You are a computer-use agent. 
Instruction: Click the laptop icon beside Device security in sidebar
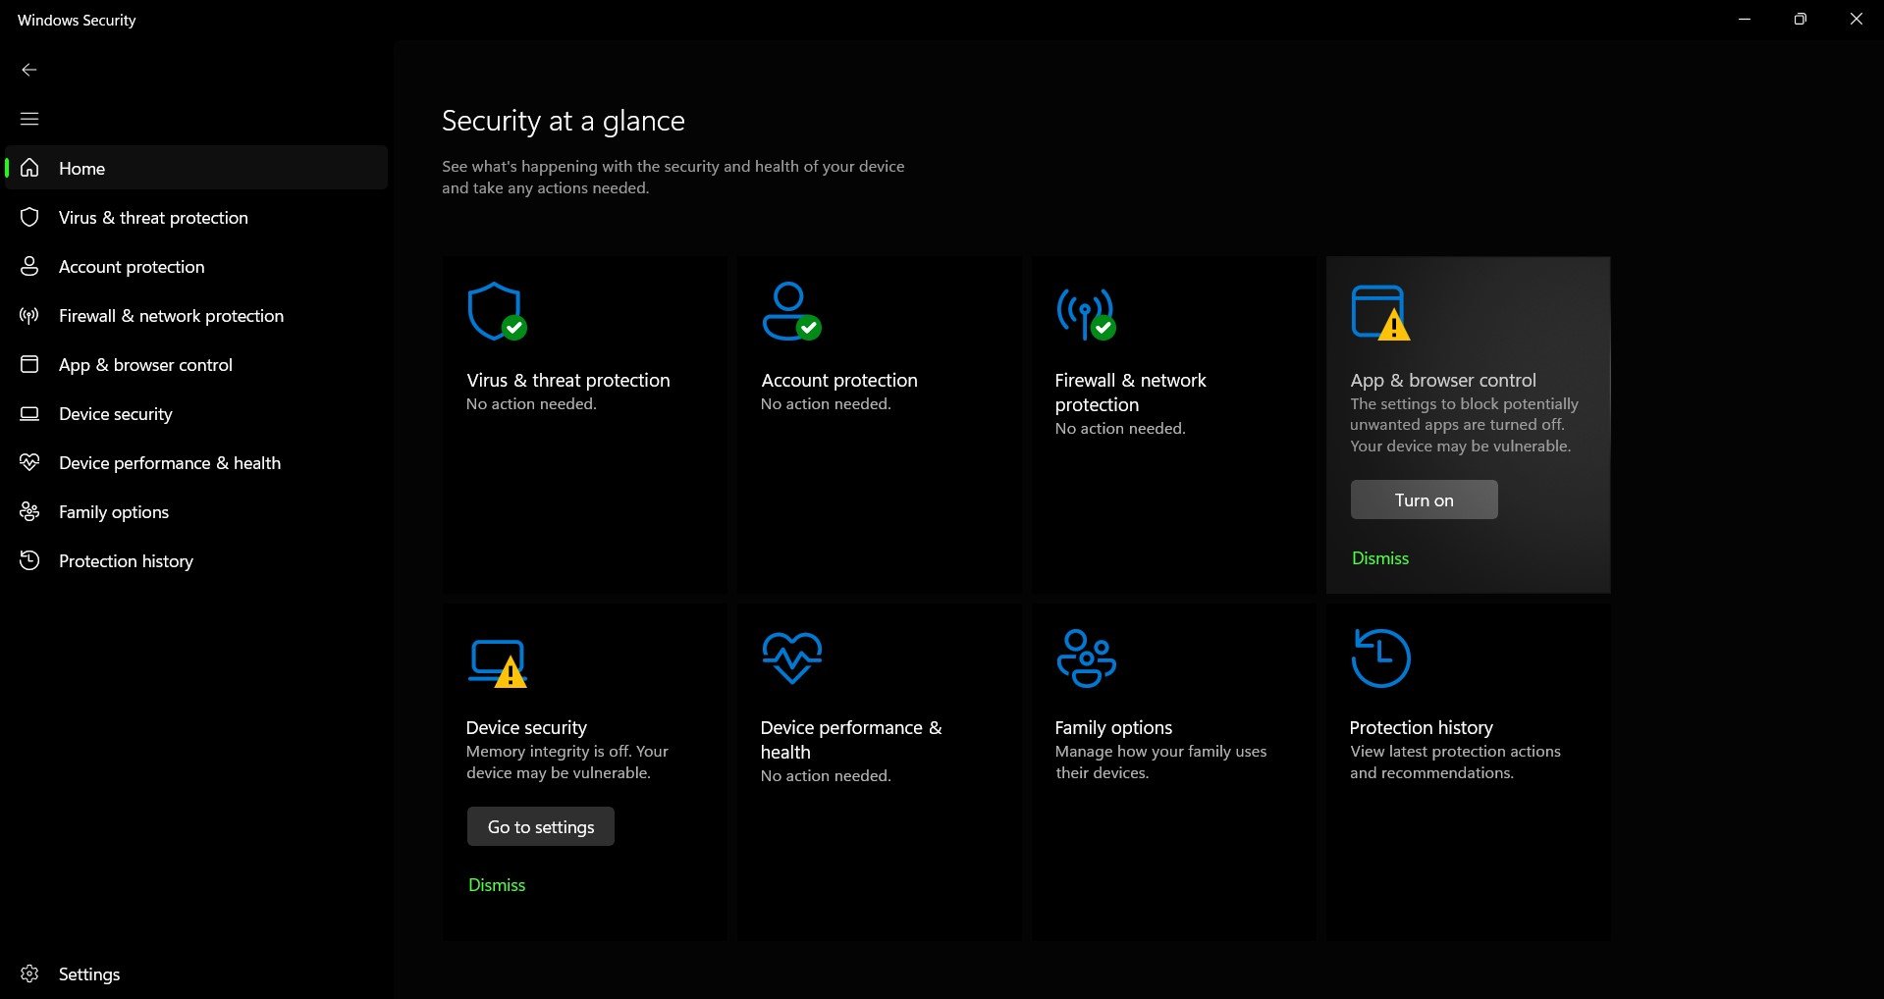[29, 413]
